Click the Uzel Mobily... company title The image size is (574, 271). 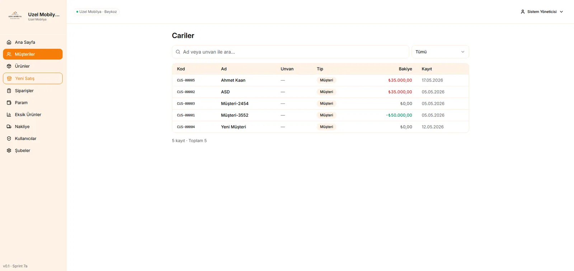pos(44,15)
